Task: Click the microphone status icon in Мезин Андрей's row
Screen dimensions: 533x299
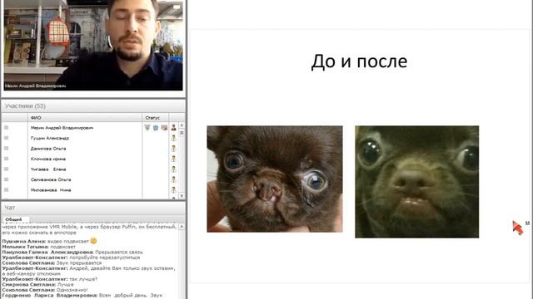Action: coord(147,127)
